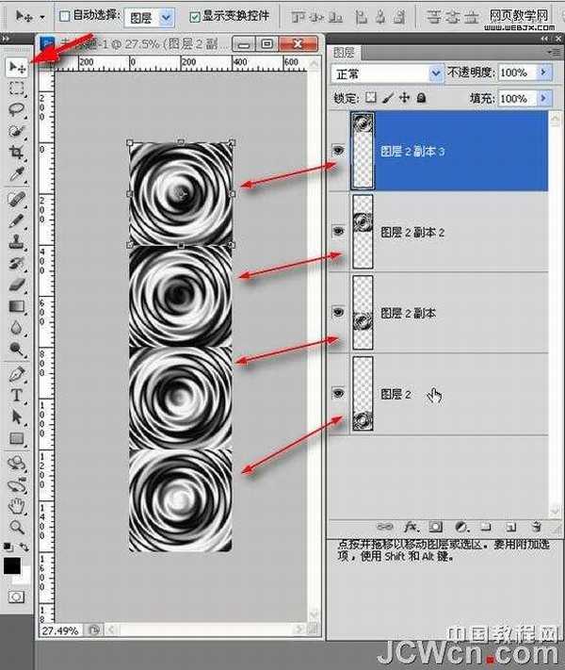Toggle lock image pixels

388,98
